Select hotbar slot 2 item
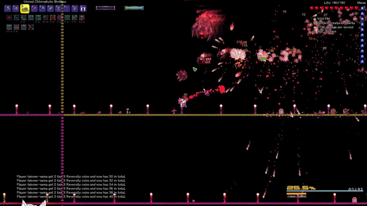This screenshot has height=206, width=367. (15, 9)
